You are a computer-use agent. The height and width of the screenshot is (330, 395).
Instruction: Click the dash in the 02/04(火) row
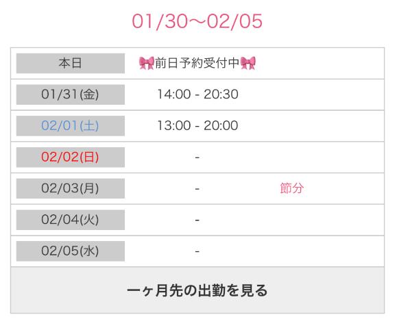pos(197,220)
